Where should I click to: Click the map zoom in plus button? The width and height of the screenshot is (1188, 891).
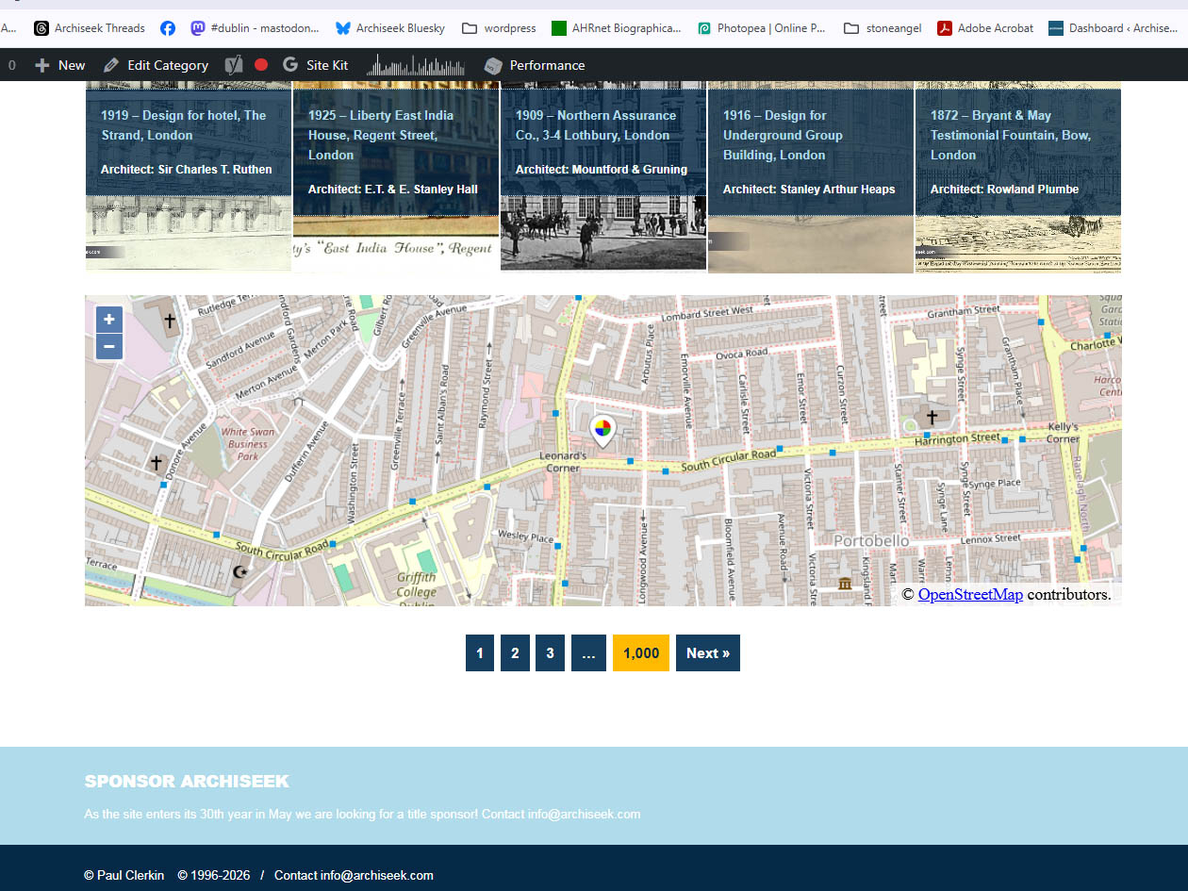109,320
